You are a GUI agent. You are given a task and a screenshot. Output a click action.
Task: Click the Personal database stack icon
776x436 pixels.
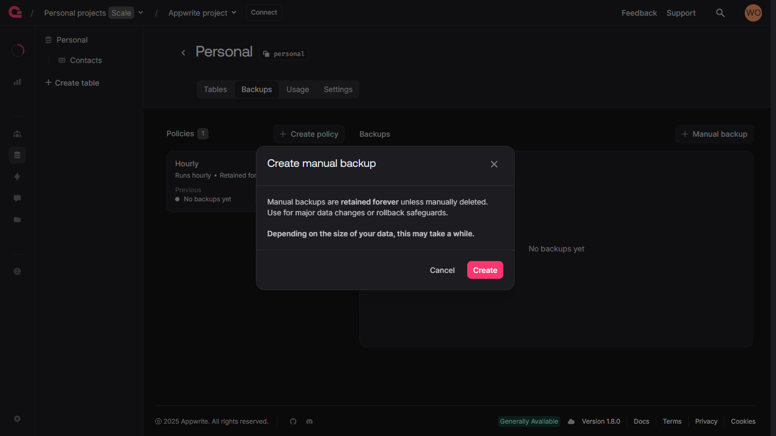(48, 40)
